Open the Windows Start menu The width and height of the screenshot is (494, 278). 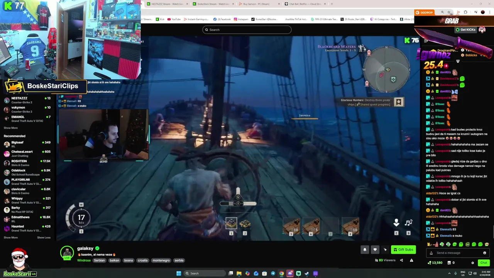[x=179, y=273]
